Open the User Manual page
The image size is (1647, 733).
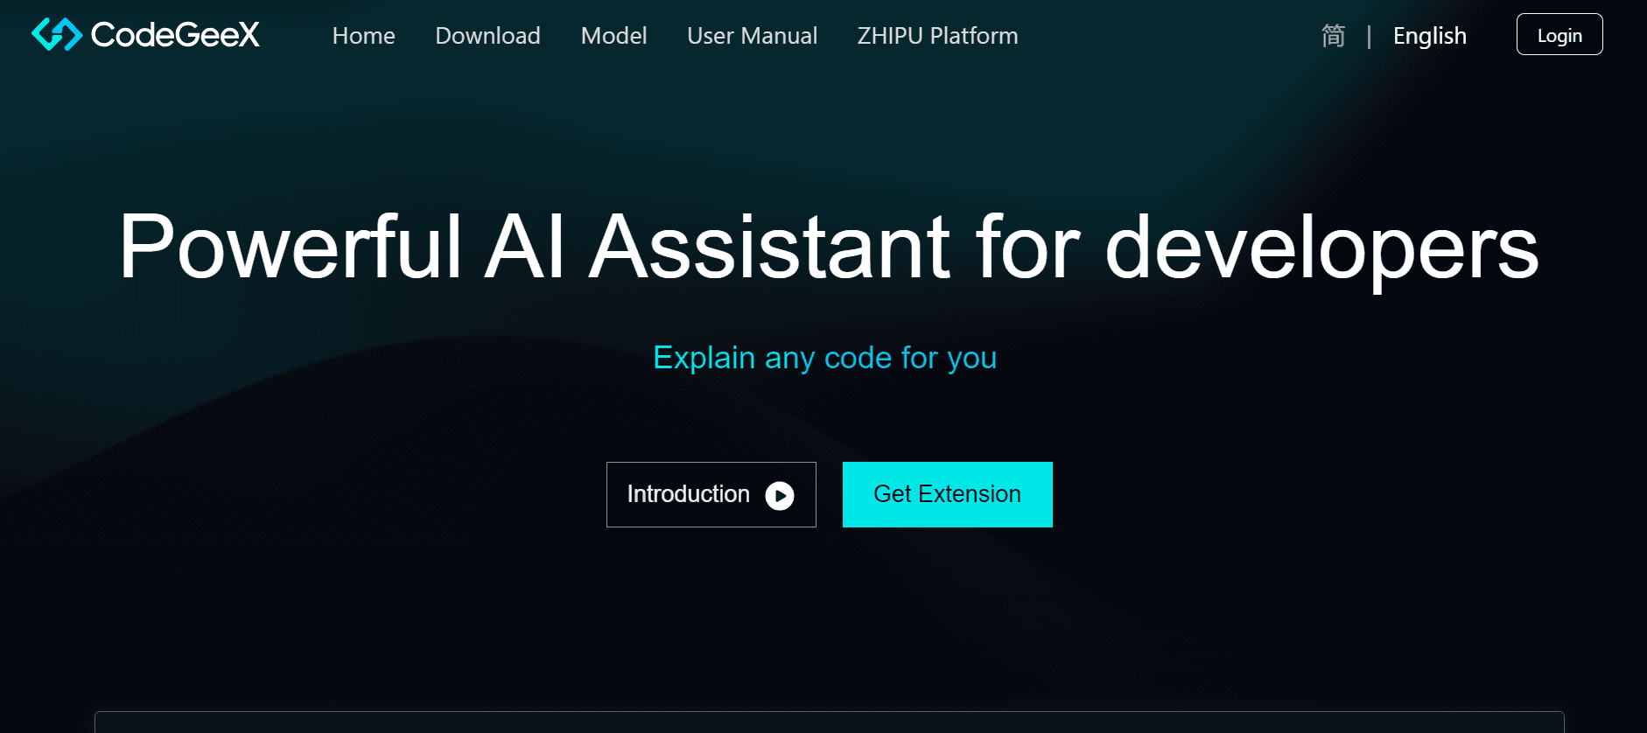752,36
